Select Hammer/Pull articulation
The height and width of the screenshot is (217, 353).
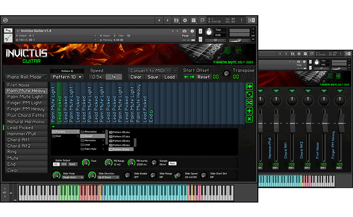tap(26, 134)
